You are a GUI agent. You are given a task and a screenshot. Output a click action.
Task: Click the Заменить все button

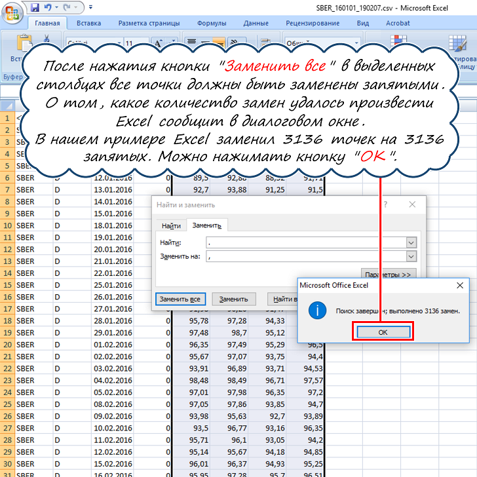point(180,299)
